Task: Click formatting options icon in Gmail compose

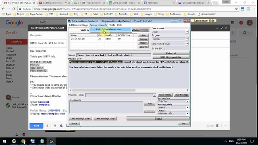Action: (x=47, y=126)
